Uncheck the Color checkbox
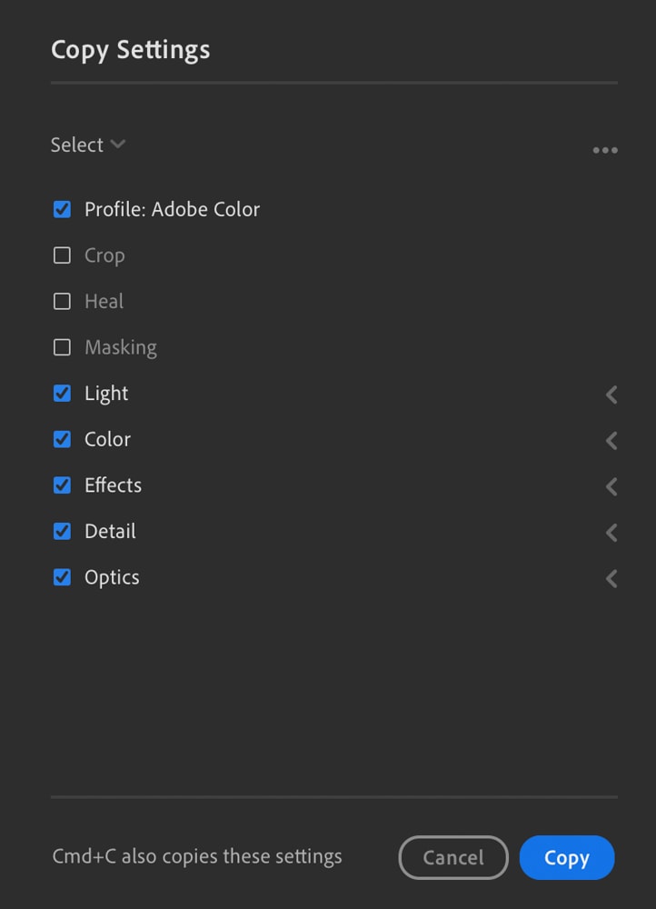656x909 pixels. click(62, 439)
